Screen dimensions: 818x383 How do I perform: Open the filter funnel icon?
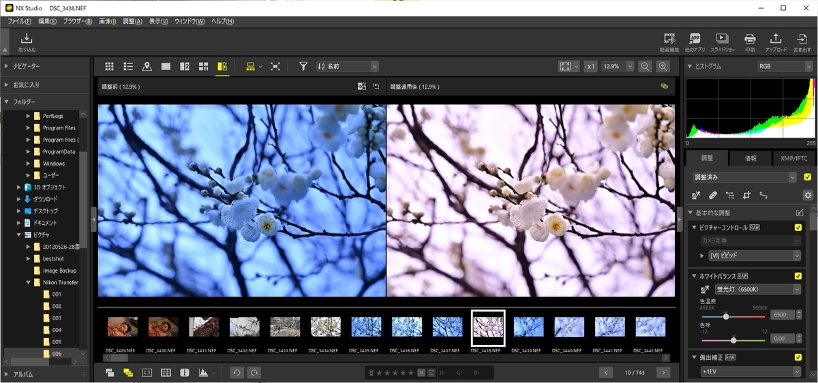coord(303,66)
